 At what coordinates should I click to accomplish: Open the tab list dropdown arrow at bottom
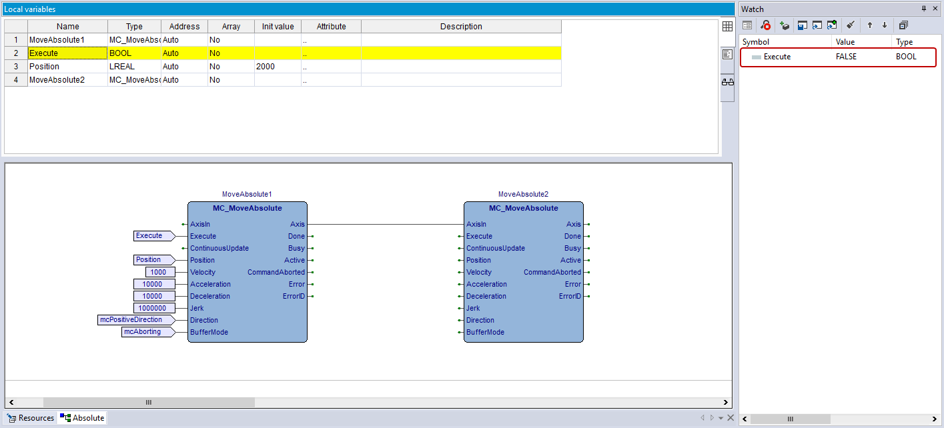pyautogui.click(x=721, y=418)
